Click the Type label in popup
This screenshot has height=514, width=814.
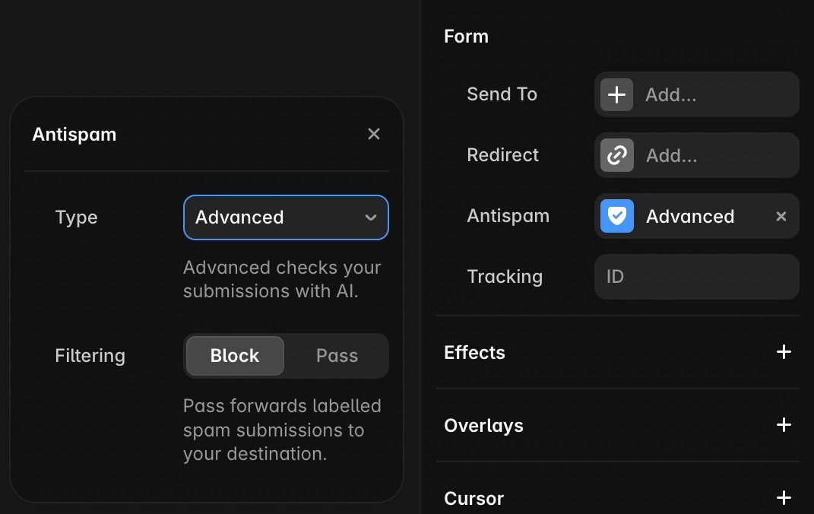(76, 217)
